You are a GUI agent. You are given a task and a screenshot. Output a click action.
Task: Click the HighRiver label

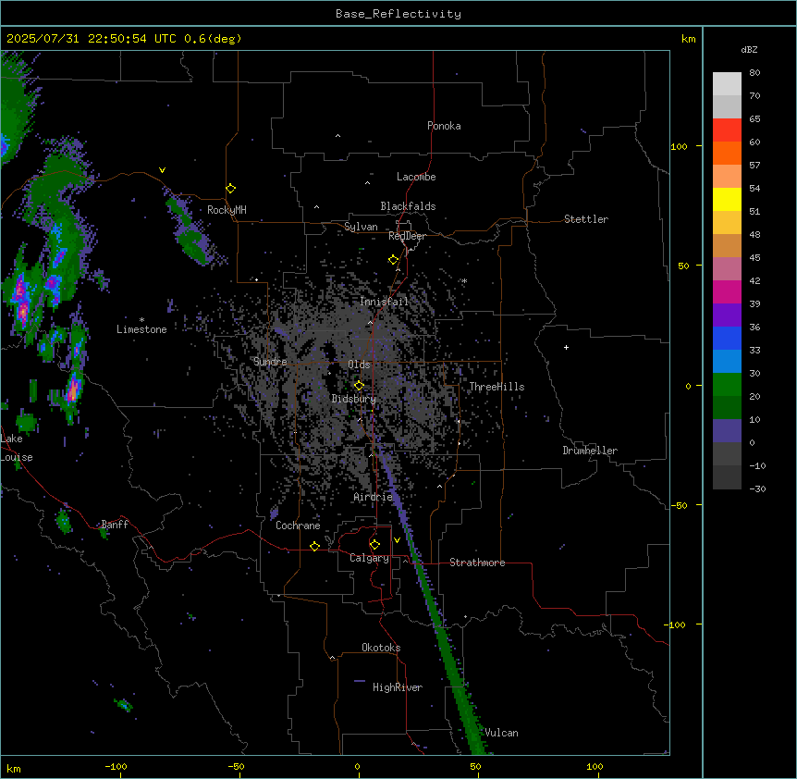click(398, 687)
